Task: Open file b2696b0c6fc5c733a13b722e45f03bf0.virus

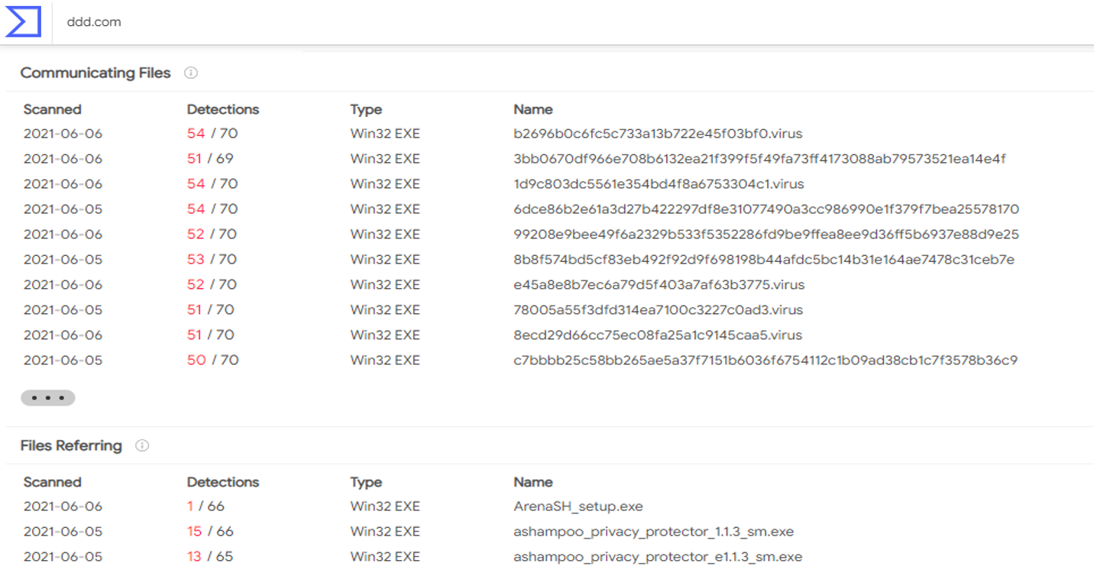Action: pos(658,134)
